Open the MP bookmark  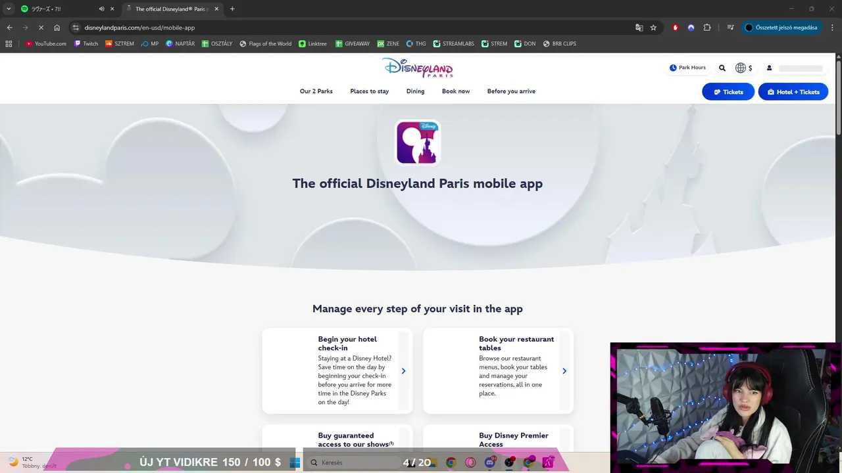coord(150,43)
